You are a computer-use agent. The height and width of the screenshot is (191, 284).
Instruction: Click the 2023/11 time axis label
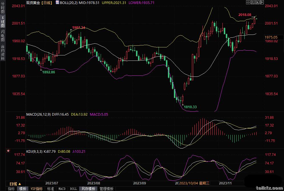tap(225, 183)
